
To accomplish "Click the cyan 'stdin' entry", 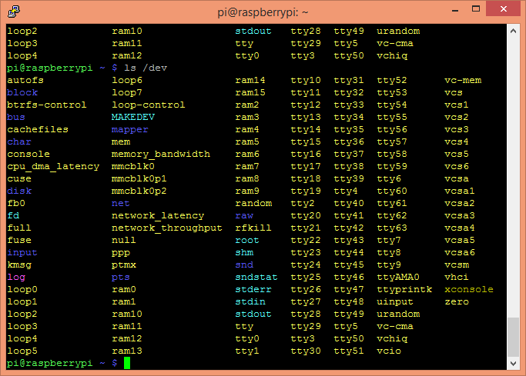I will pos(250,302).
